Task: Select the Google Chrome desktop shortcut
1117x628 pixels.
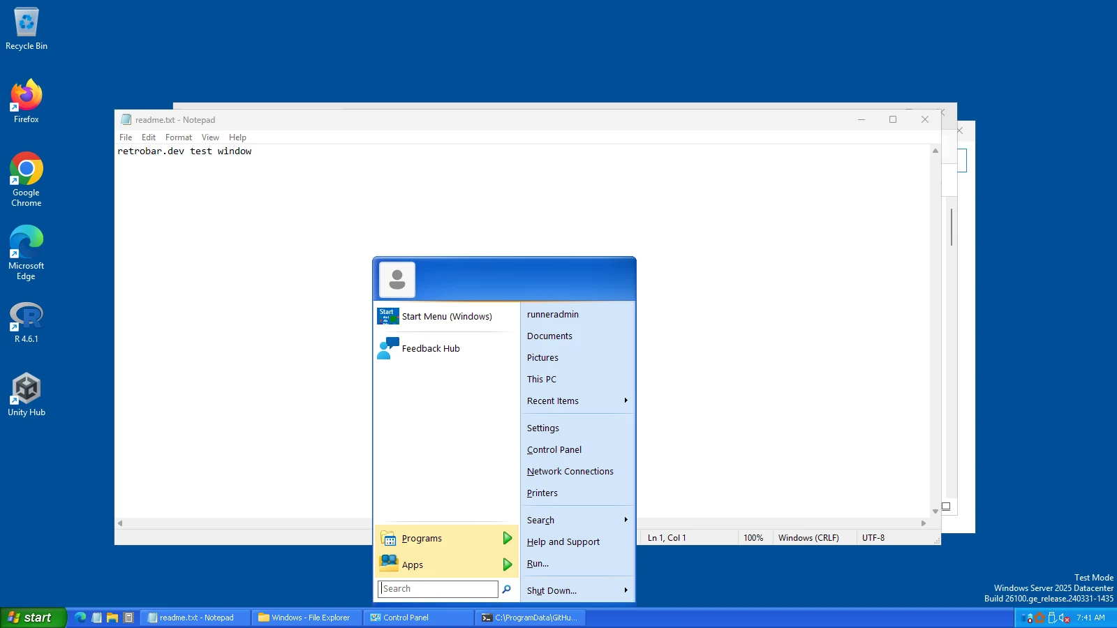Action: click(x=27, y=180)
